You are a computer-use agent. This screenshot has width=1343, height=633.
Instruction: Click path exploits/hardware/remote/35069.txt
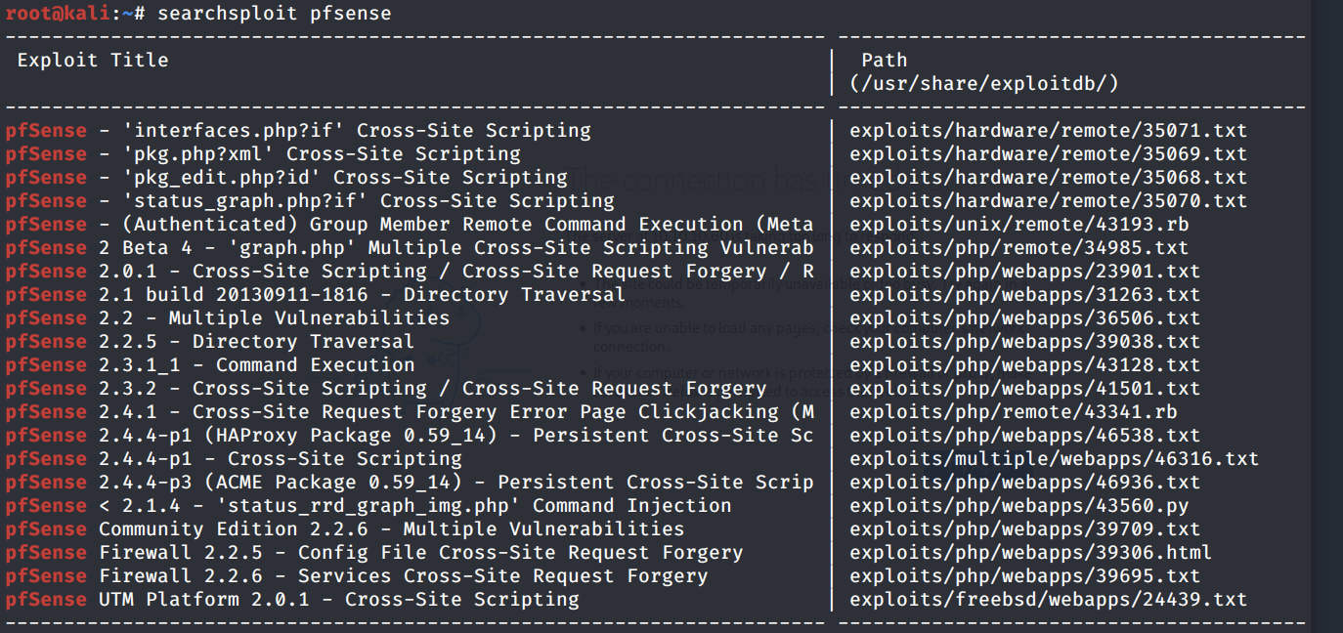tap(1048, 154)
